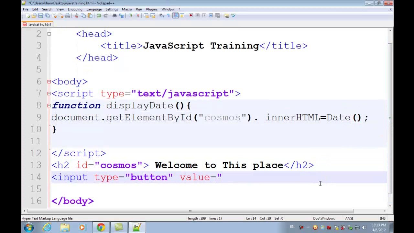Click "Hyper Text Markup Language file" status text
The height and width of the screenshot is (233, 414).
pyautogui.click(x=47, y=218)
